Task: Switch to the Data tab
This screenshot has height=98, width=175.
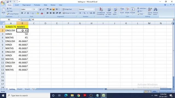Action: pyautogui.click(x=45, y=5)
